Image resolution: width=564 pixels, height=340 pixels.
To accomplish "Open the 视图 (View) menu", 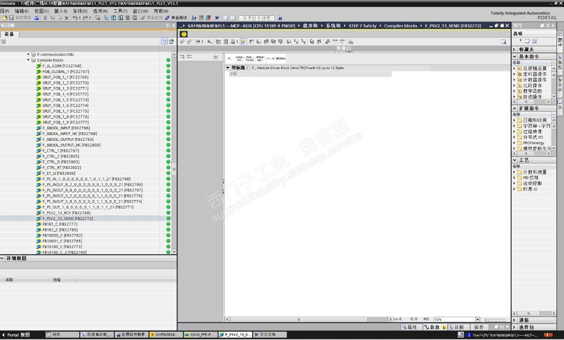I will click(41, 11).
